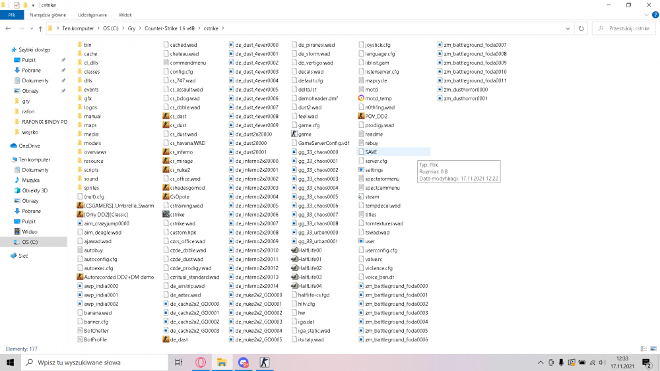Open Windows Start menu
Screen dimensions: 660x371
(x=10, y=362)
